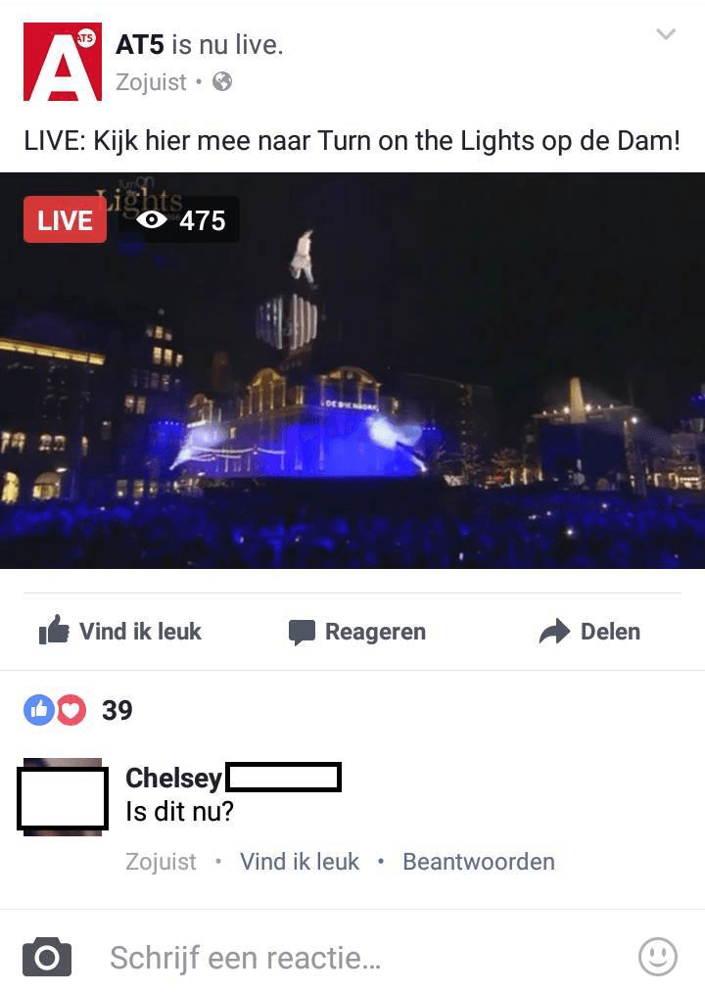Expand the post options chevron
Image resolution: width=705 pixels, height=994 pixels.
[666, 33]
